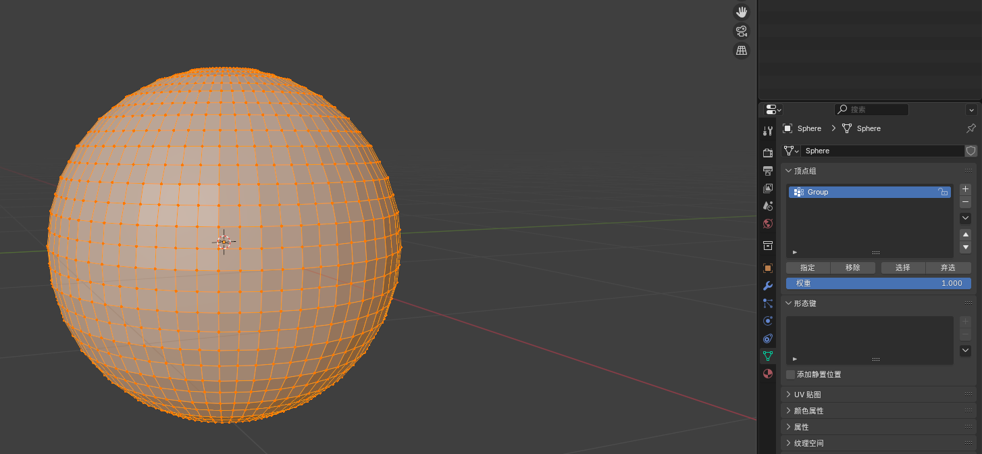This screenshot has height=454, width=982.
Task: Move vertex group up in list
Action: 966,234
